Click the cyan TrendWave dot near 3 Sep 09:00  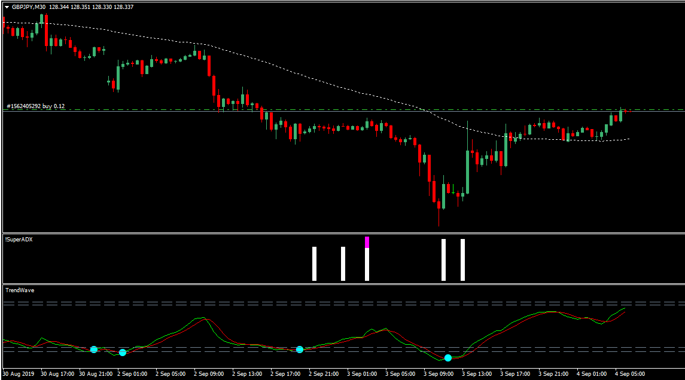[448, 358]
